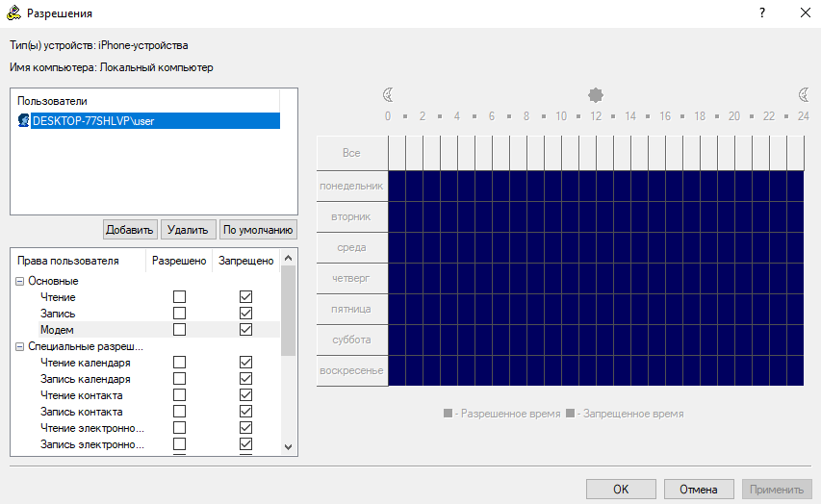This screenshot has height=504, width=821.
Task: Select the пятница row header
Action: tap(352, 309)
